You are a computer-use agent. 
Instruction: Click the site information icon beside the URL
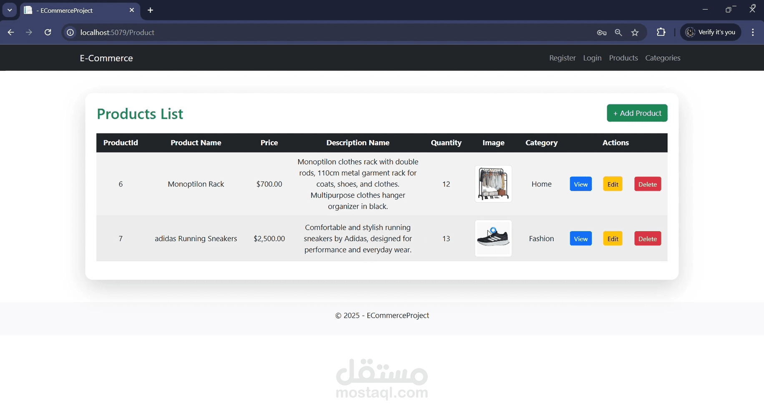click(x=70, y=32)
